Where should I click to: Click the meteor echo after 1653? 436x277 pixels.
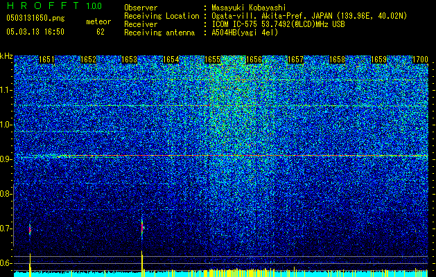pyautogui.click(x=142, y=228)
